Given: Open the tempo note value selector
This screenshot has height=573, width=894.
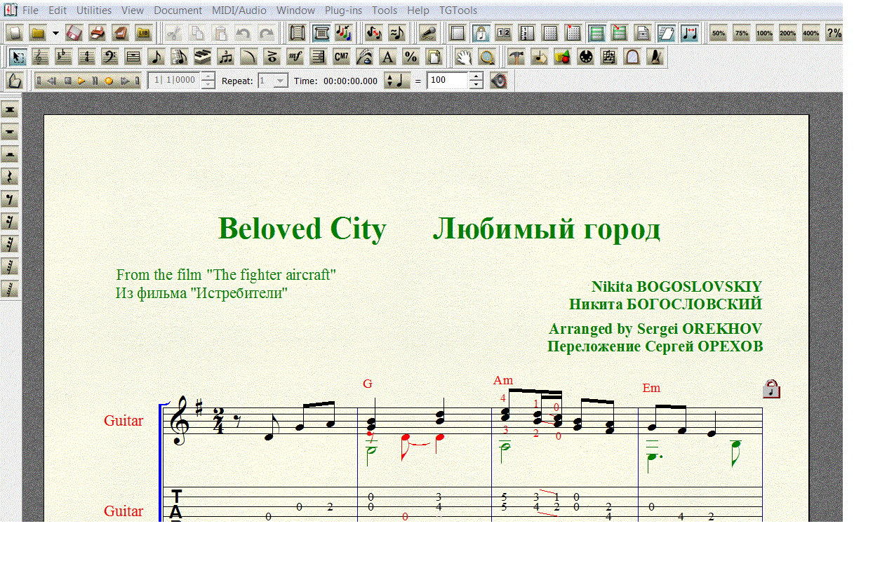Looking at the screenshot, I should [x=397, y=81].
